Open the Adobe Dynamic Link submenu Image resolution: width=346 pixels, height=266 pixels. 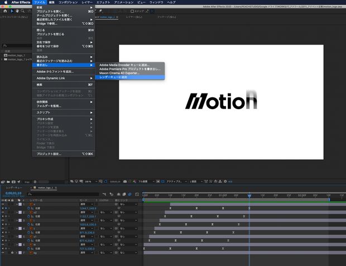(64, 78)
